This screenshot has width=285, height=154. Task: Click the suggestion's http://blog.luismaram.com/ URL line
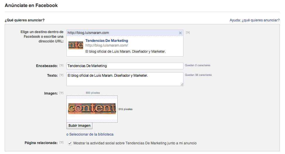pos(107,45)
